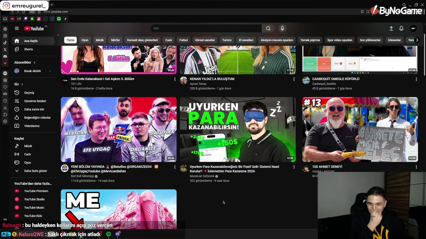This screenshot has height=239, width=426.
Task: Open the YouTube guide hamburger menu
Action: [17, 28]
